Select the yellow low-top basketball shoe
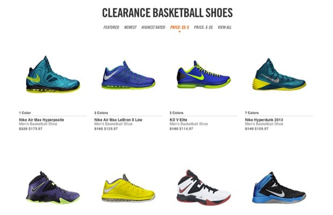Viewport: 333px width, 215px height. pos(128,188)
